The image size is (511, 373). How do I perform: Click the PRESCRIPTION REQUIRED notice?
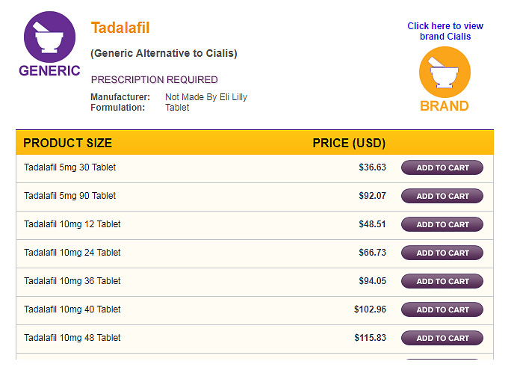[x=154, y=79]
